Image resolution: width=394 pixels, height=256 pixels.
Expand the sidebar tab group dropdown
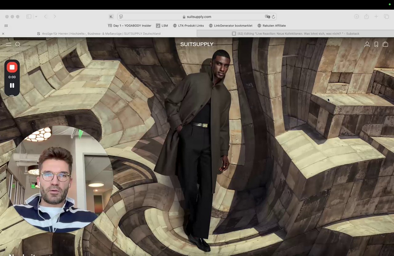coord(36,17)
